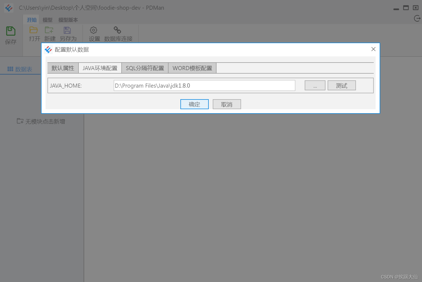Open the WORD模板配置 tab
This screenshot has width=422, height=282.
coord(192,68)
